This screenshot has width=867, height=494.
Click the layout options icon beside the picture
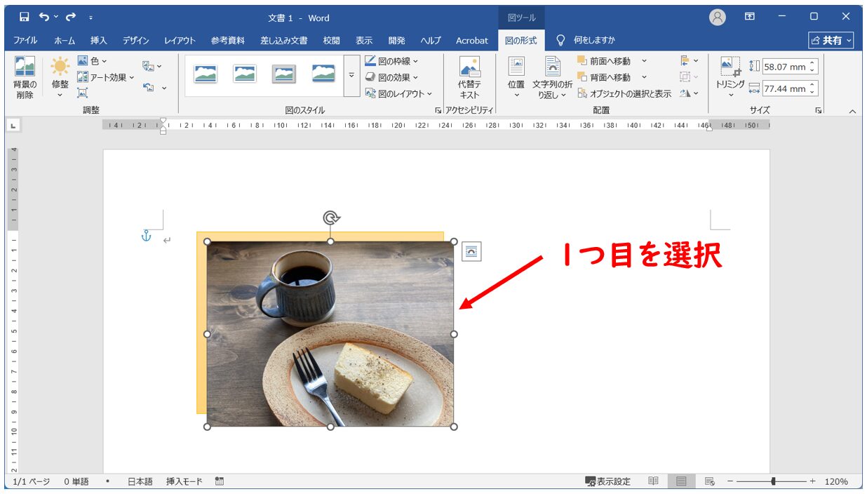(471, 252)
